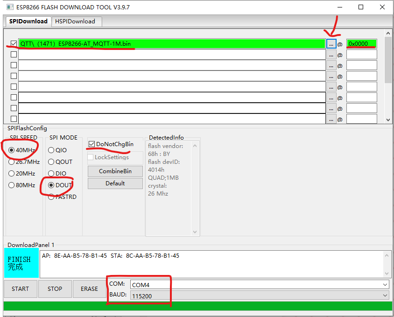The width and height of the screenshot is (394, 317).
Task: Select the FASTRD SPI mode
Action: click(51, 197)
